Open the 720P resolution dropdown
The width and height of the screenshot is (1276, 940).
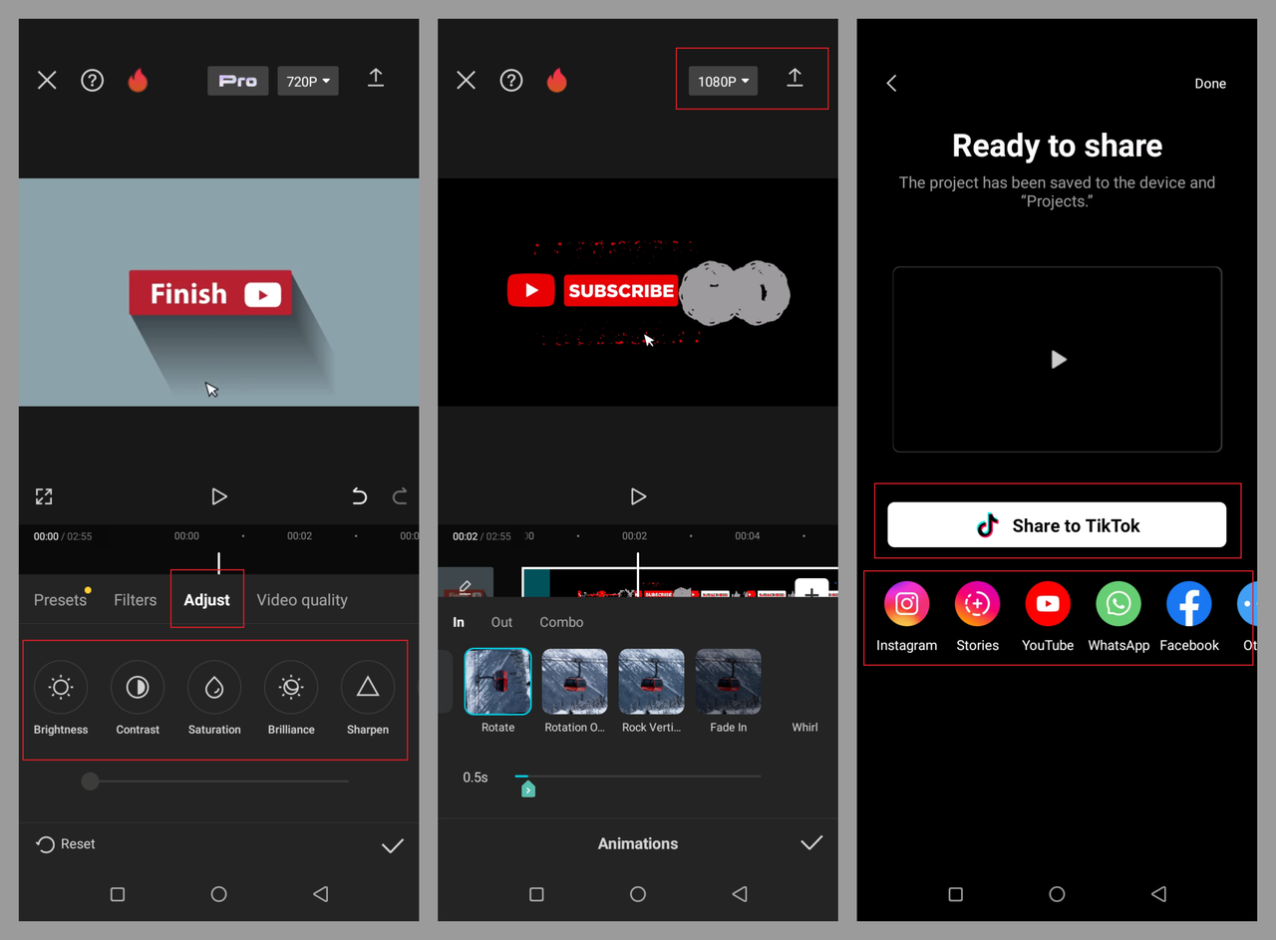307,81
